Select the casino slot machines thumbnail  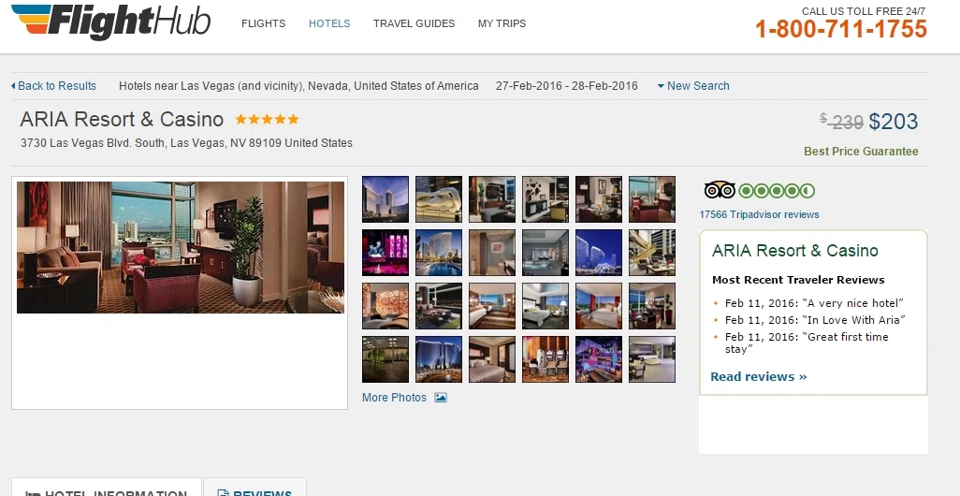pos(545,358)
